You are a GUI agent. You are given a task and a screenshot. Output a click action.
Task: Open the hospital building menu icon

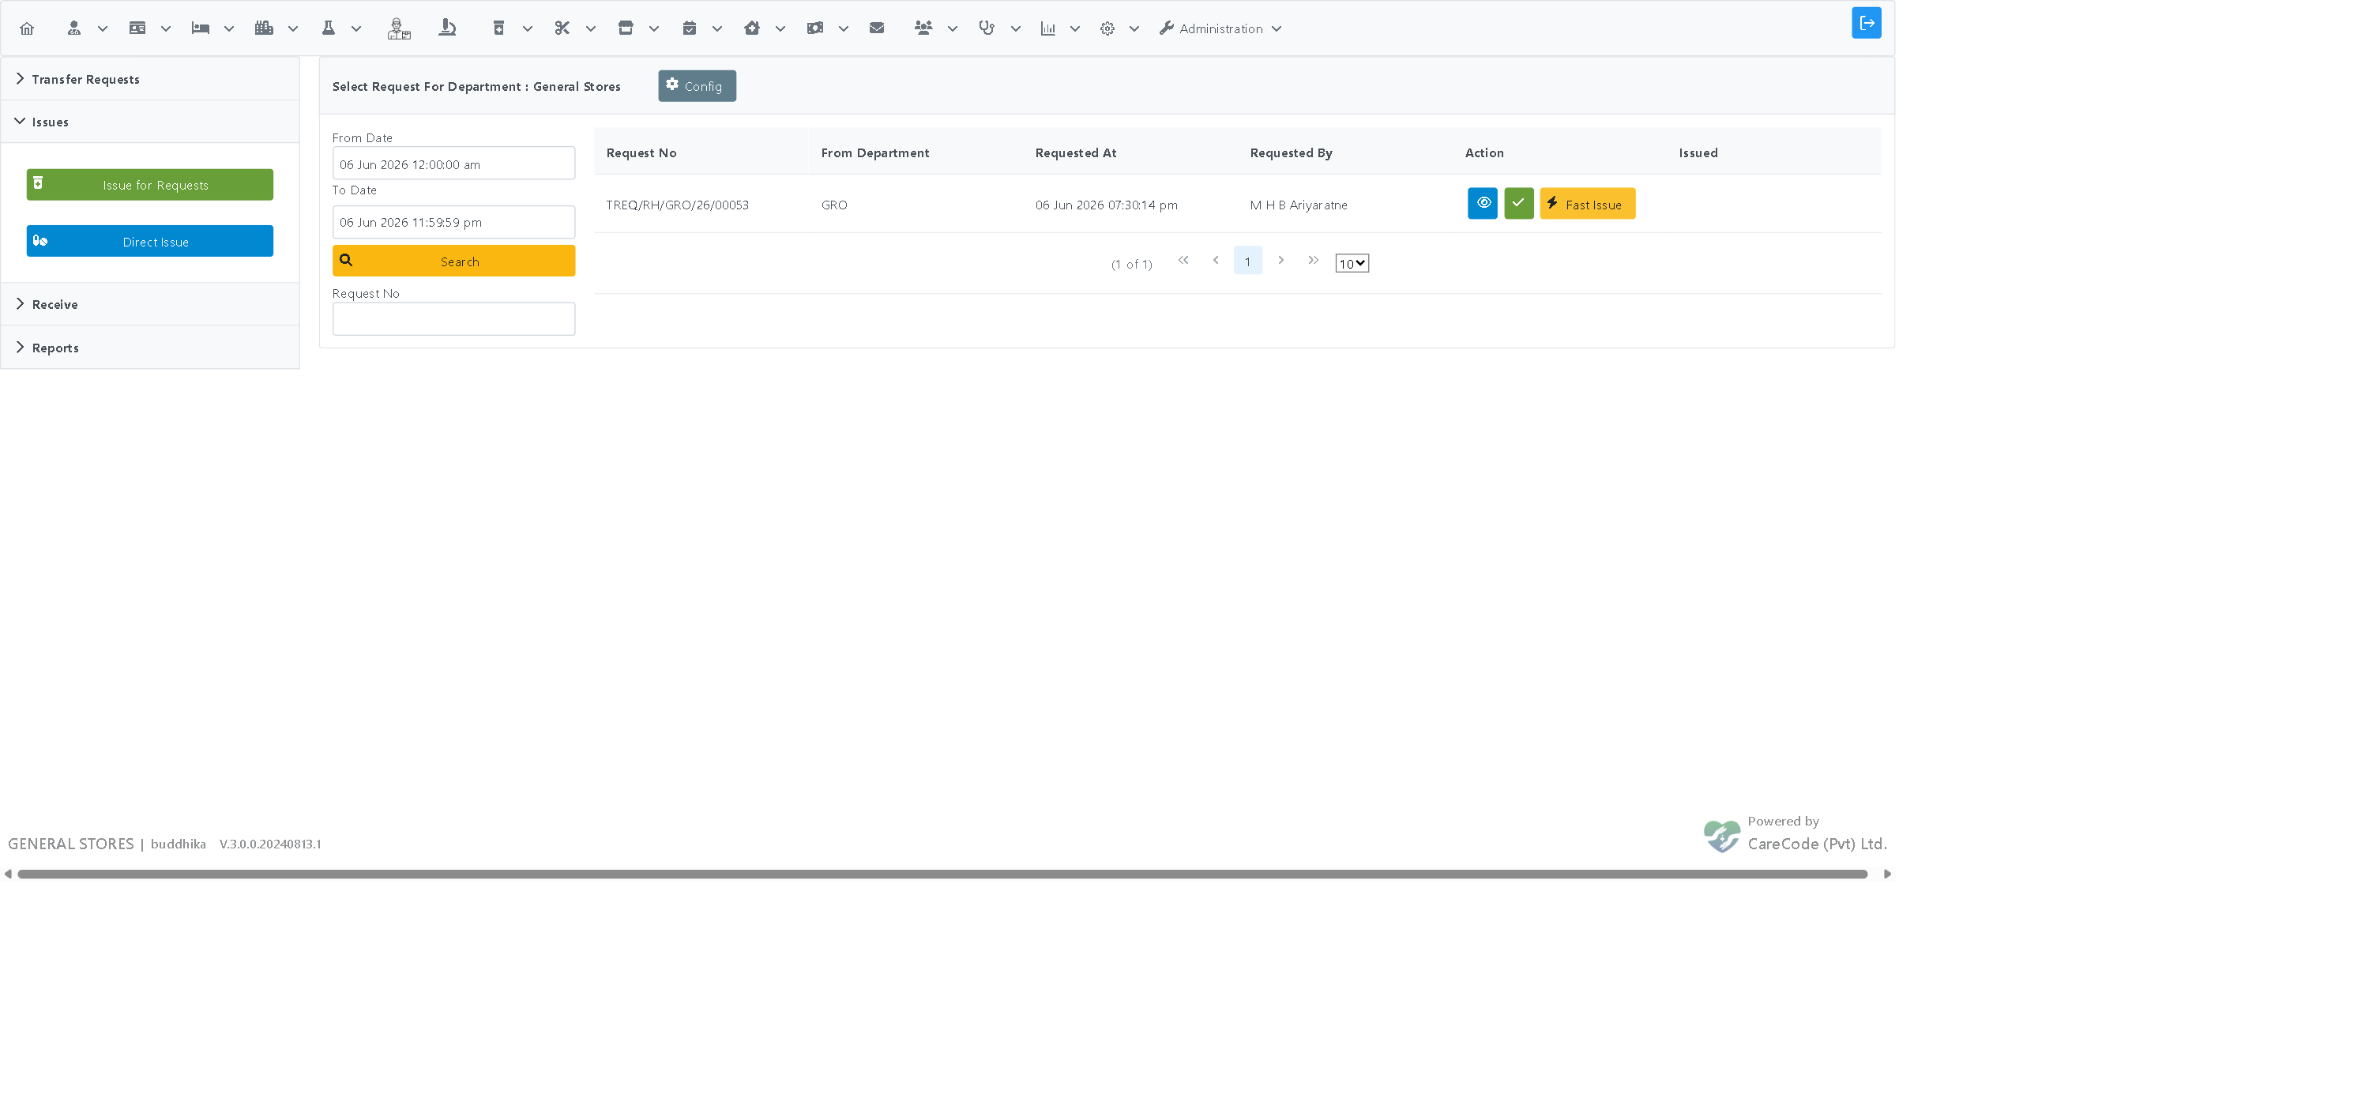[x=264, y=28]
